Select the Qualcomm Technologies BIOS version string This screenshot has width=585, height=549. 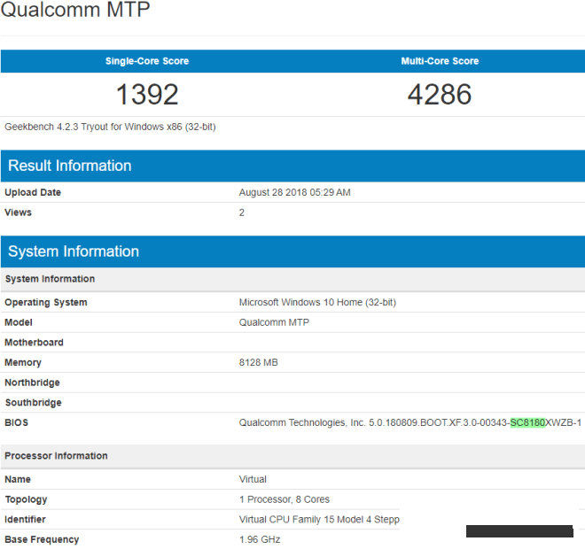pyautogui.click(x=410, y=422)
